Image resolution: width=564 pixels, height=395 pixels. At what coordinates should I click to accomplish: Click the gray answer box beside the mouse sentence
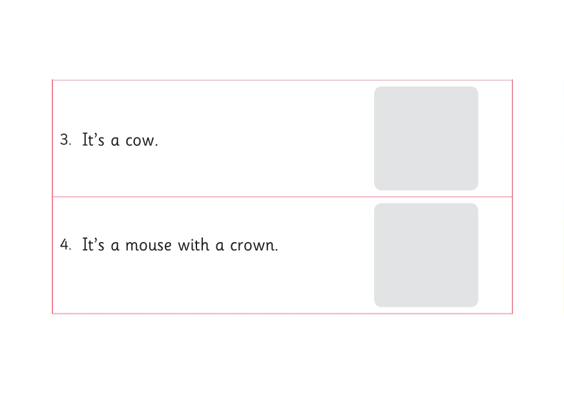[x=426, y=255]
